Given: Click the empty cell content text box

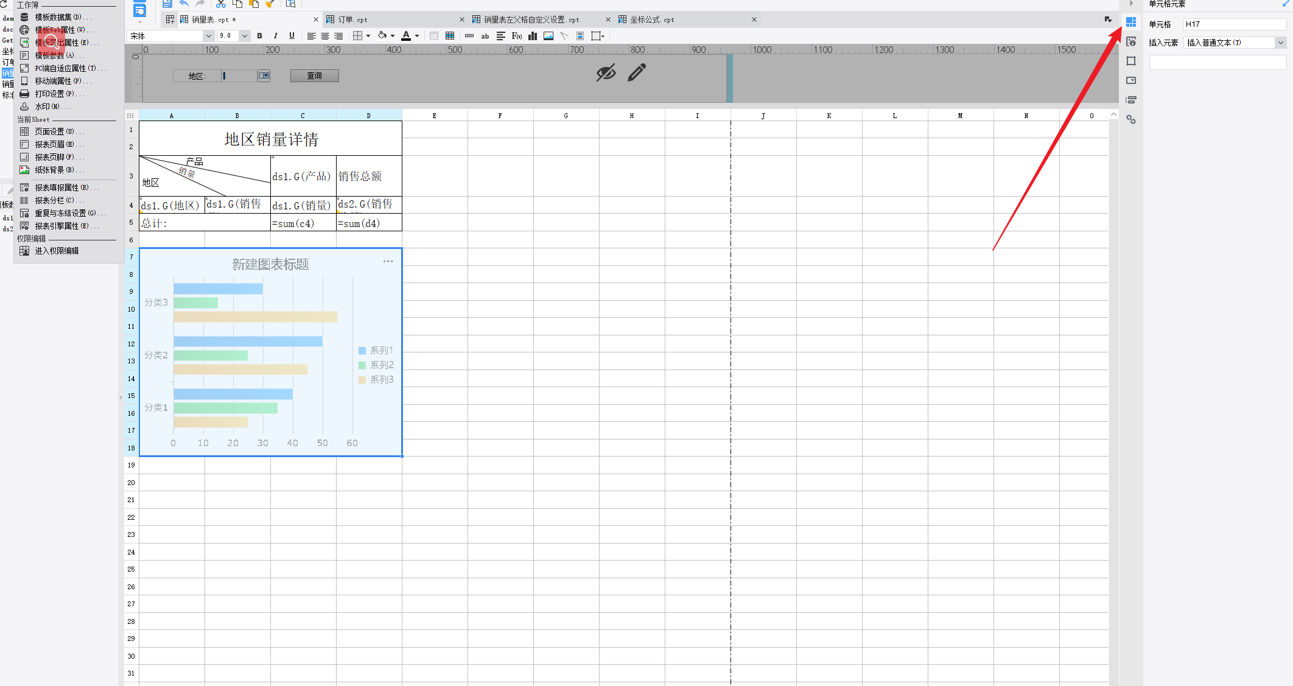Looking at the screenshot, I should [1218, 62].
